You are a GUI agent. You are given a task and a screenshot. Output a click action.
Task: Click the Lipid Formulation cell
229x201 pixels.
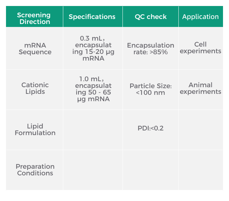coord(35,130)
